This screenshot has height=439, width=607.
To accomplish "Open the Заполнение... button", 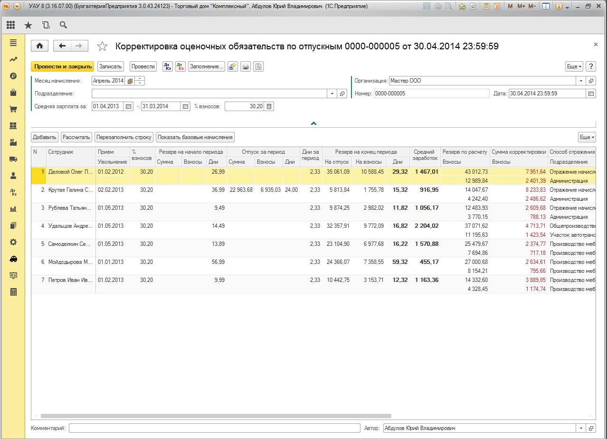I will [207, 66].
